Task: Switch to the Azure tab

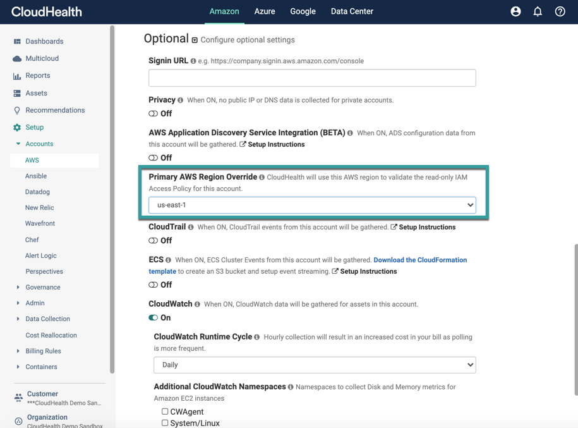Action: pyautogui.click(x=265, y=11)
